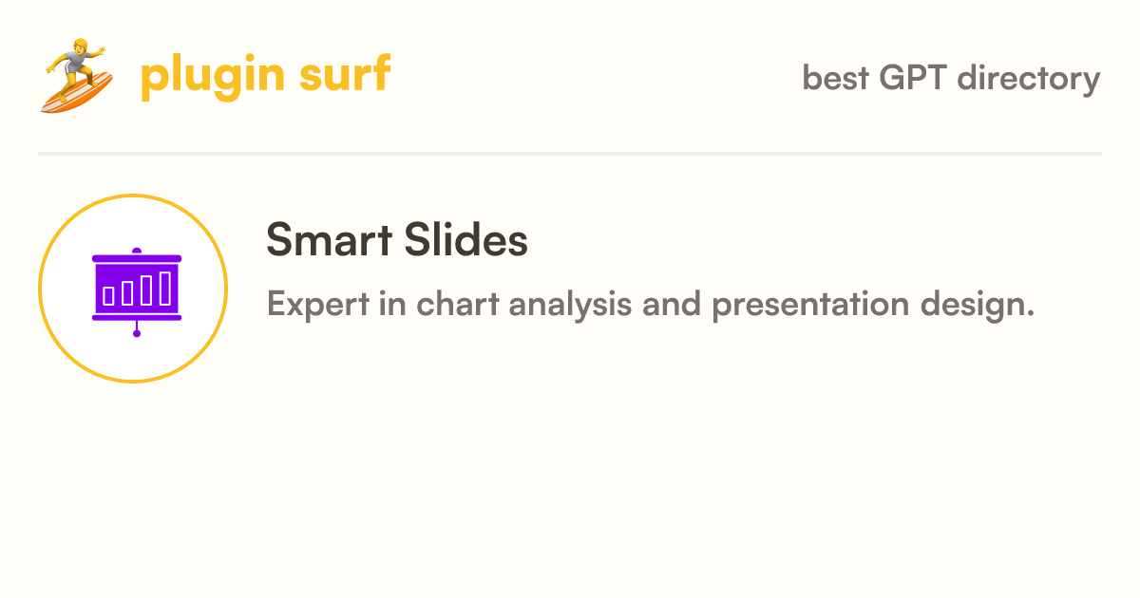Image resolution: width=1140 pixels, height=598 pixels.
Task: Click the orange surfboard under the surfer
Action: point(78,92)
